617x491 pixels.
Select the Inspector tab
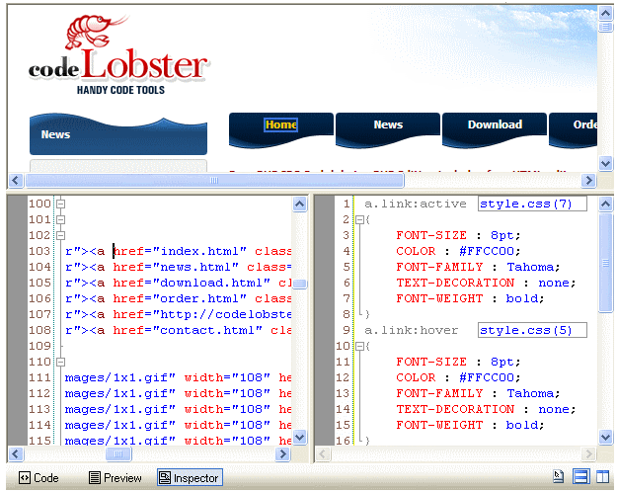(x=190, y=478)
